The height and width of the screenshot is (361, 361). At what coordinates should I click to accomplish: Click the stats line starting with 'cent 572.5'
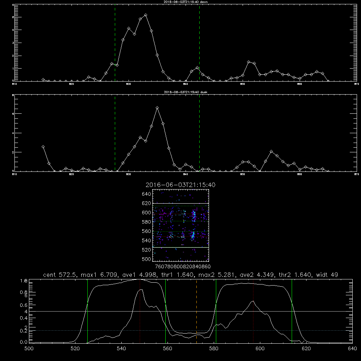pos(190,275)
